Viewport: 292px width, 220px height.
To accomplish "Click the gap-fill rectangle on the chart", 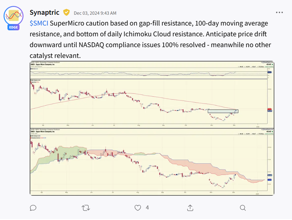I will click(x=223, y=111).
